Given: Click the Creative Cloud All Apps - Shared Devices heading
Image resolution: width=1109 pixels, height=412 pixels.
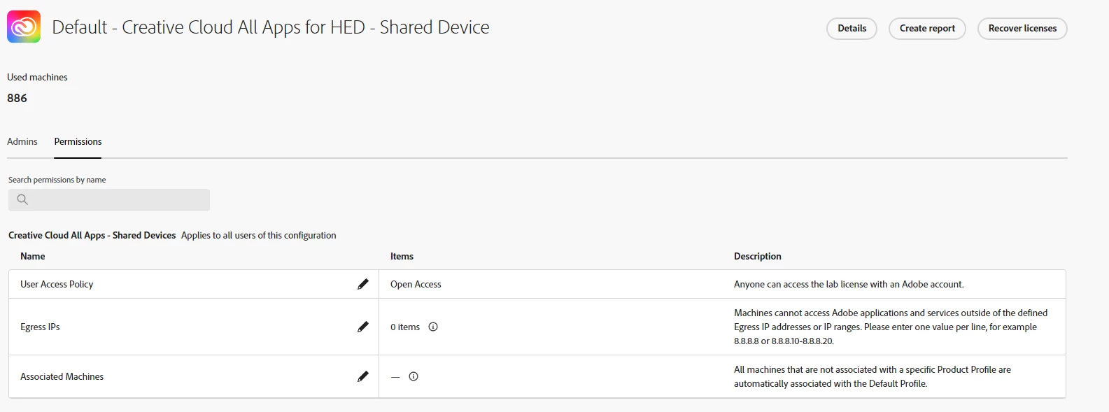Looking at the screenshot, I should coord(92,235).
